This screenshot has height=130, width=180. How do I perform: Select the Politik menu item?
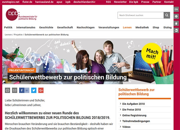(x=8, y=27)
